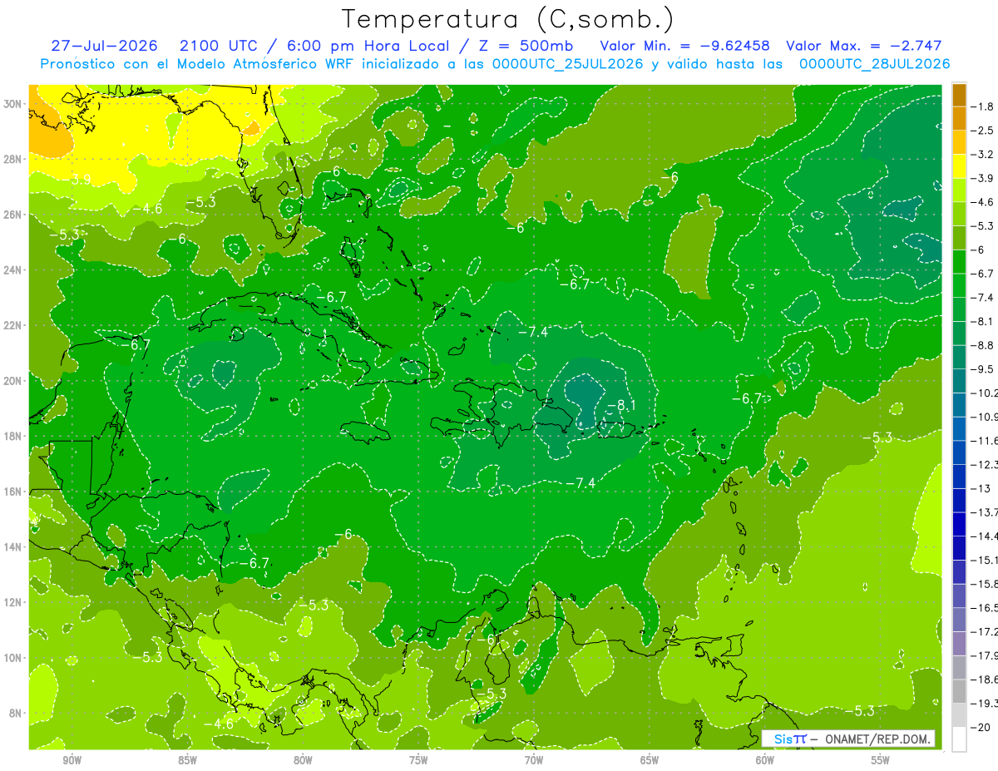
Task: Click the "-16.5" color legend label
Action: coord(985,608)
